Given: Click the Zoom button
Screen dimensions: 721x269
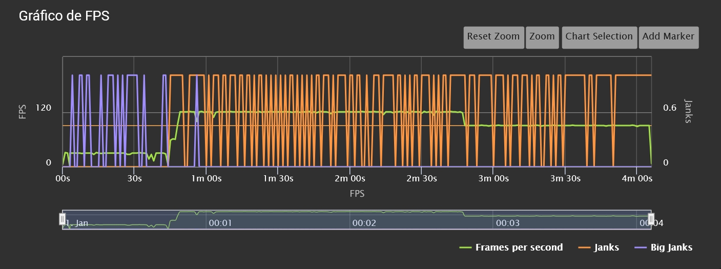Looking at the screenshot, I should 542,37.
